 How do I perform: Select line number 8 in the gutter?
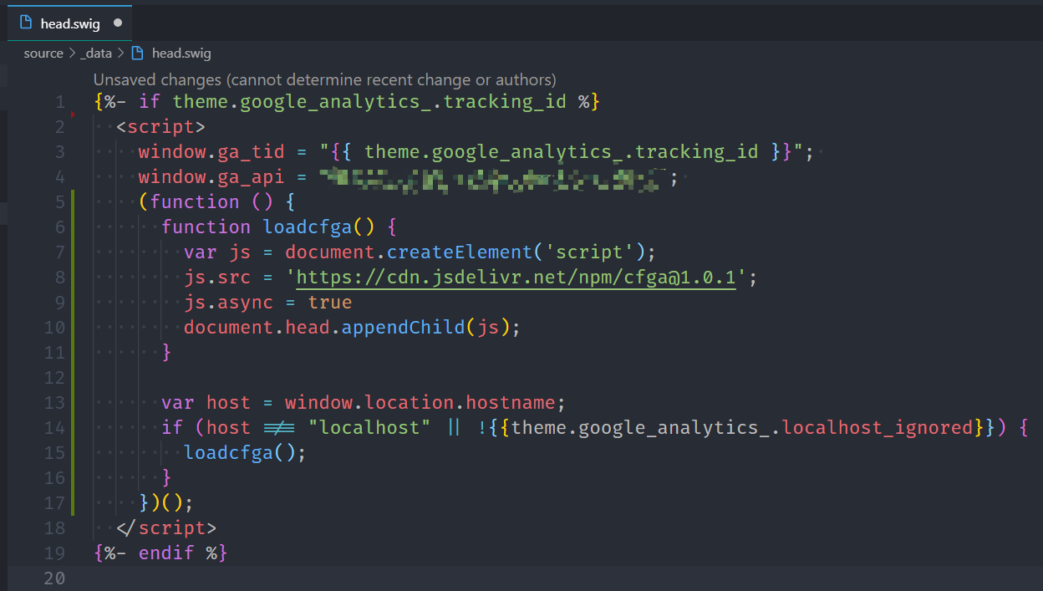59,278
